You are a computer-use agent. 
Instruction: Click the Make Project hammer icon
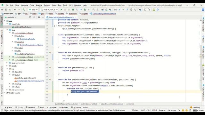pos(24,10)
